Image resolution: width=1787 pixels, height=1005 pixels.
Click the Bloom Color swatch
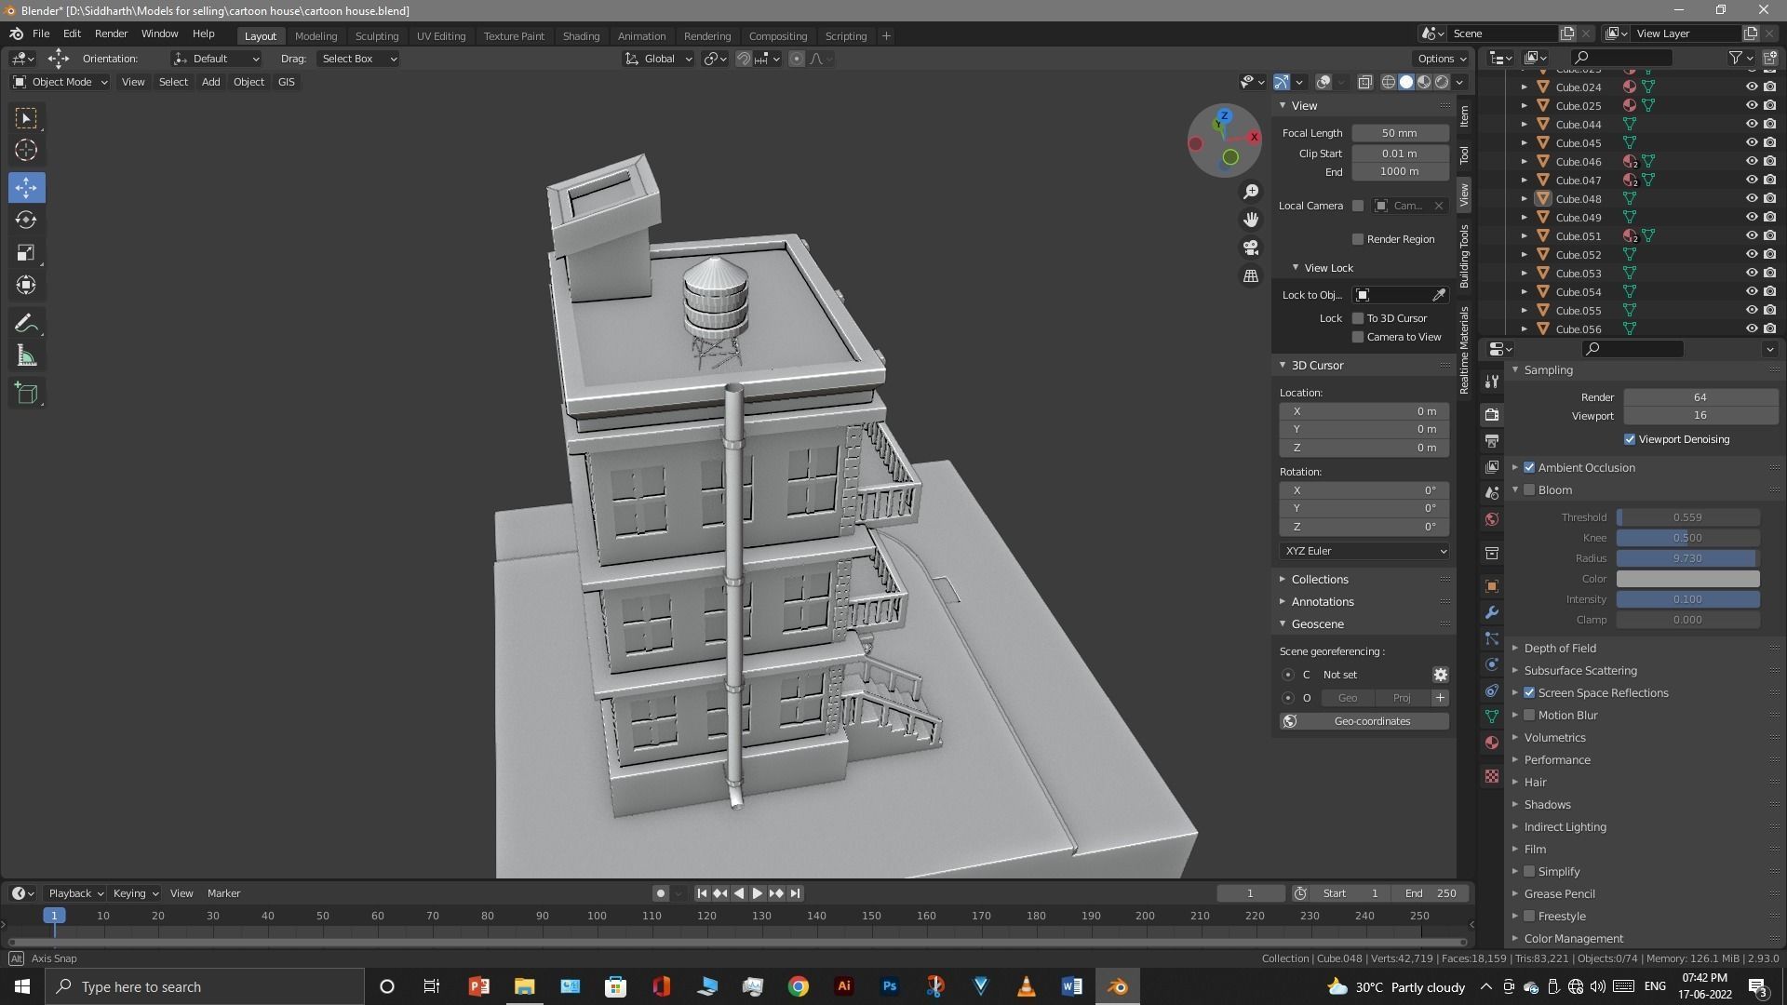[x=1687, y=579]
